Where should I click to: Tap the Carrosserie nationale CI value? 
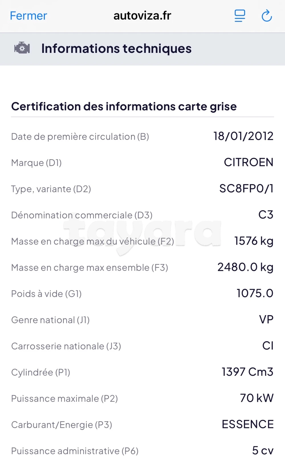coord(267,346)
